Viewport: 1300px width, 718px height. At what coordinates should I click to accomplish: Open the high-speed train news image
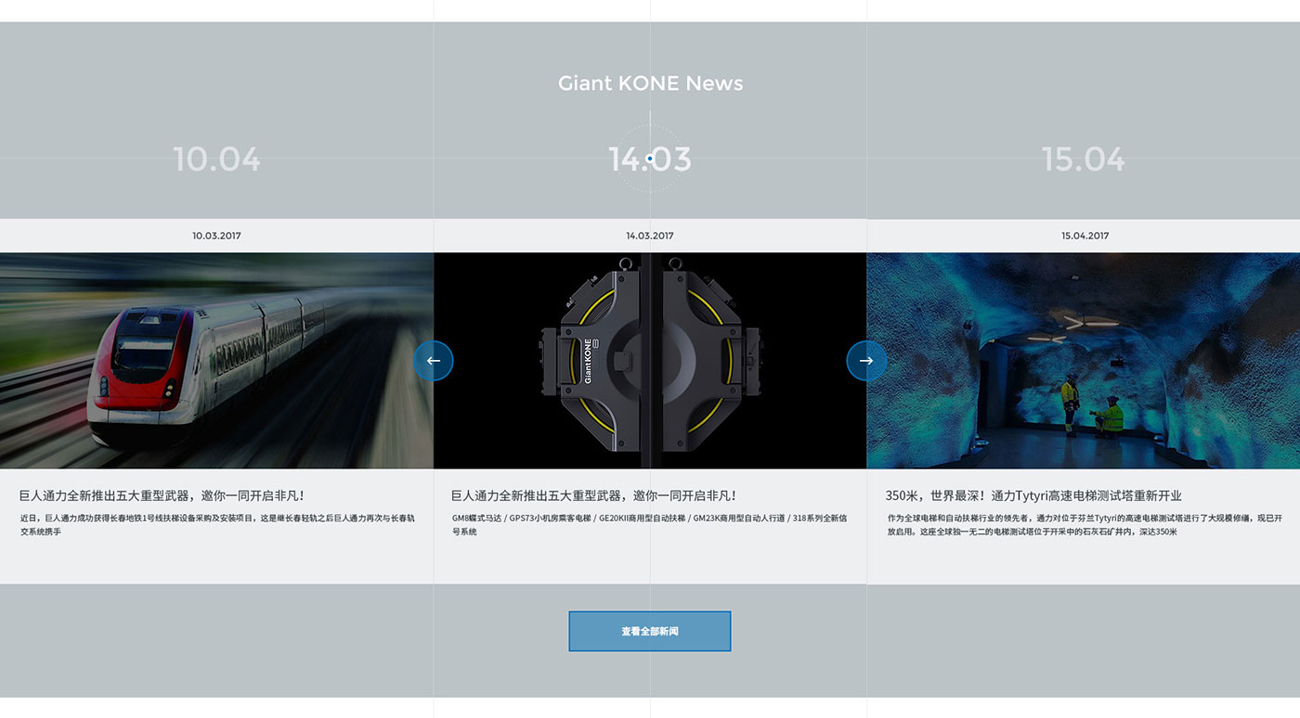point(216,361)
